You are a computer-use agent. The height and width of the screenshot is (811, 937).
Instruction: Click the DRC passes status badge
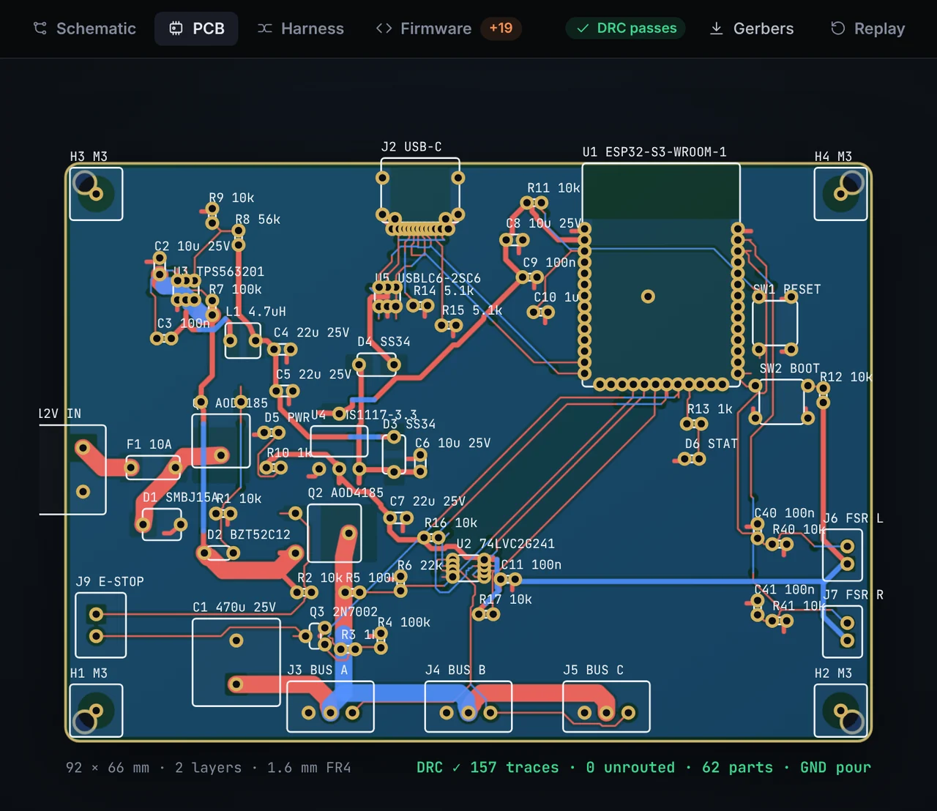click(x=626, y=28)
